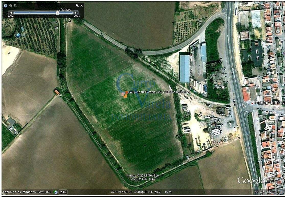
Task: Jump to oldest imagery with the skip-back arrow
Action: pyautogui.click(x=11, y=13)
